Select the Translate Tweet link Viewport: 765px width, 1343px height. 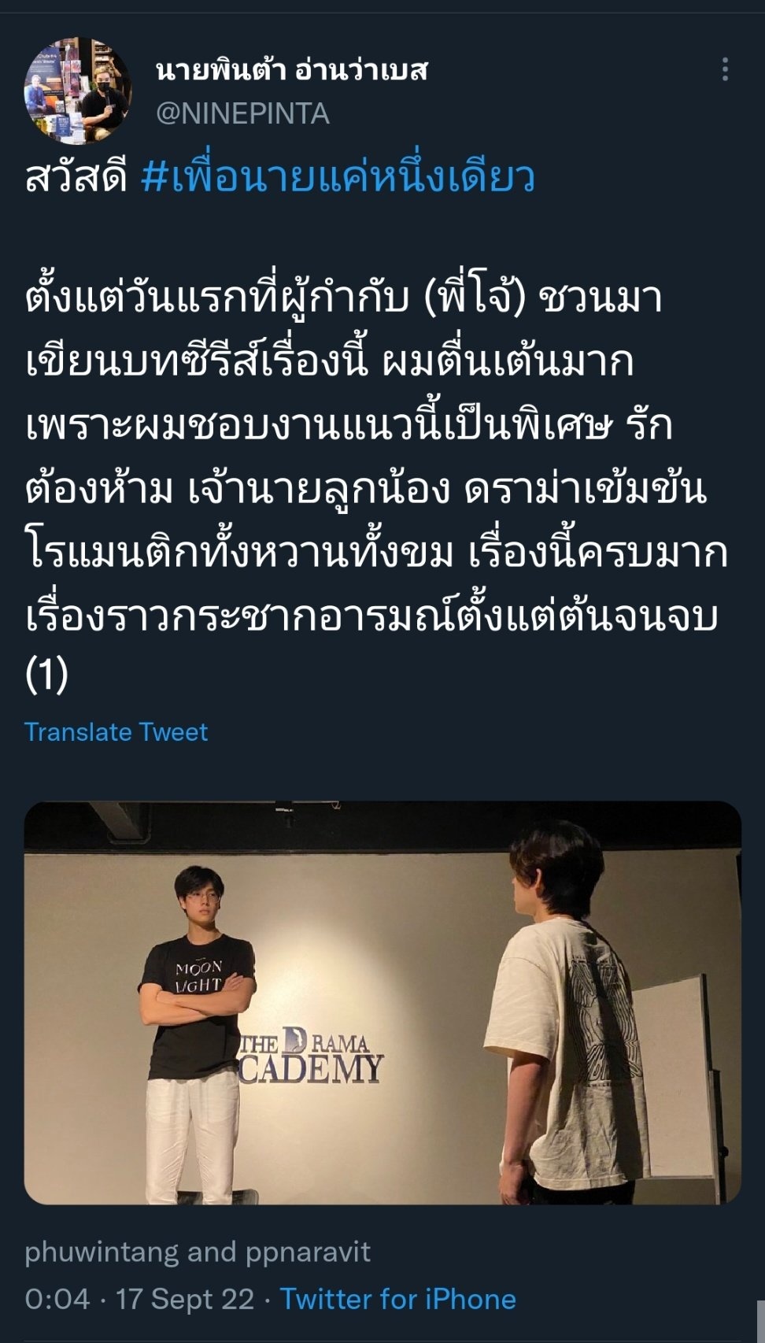[116, 732]
